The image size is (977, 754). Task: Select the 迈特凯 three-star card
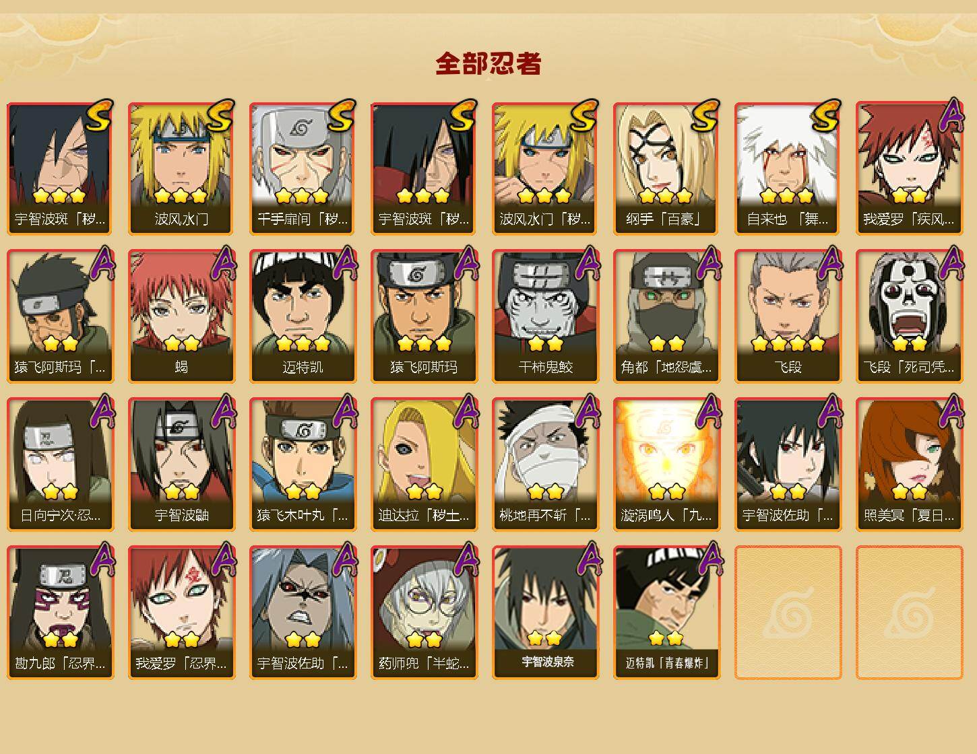click(x=303, y=316)
